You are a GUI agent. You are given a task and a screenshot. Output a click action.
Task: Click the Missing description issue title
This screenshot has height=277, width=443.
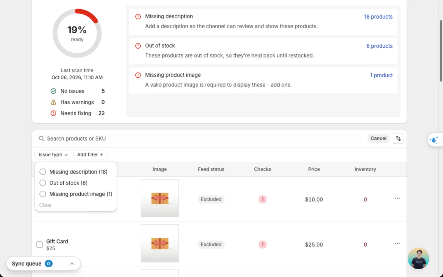coord(169,16)
